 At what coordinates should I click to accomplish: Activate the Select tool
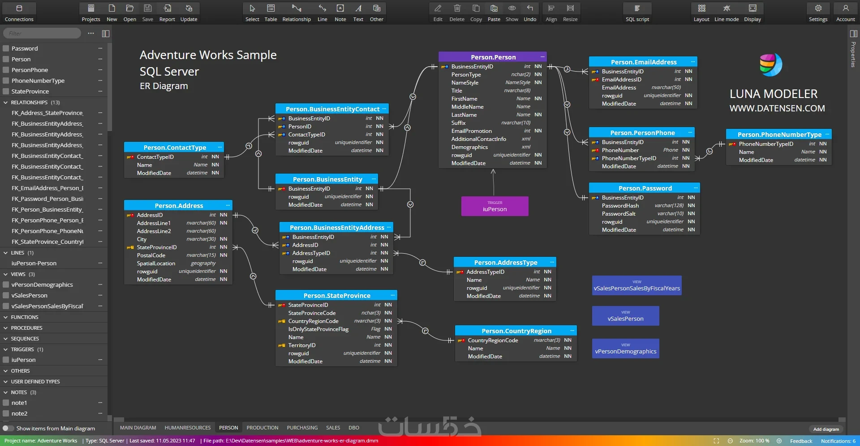(x=252, y=13)
